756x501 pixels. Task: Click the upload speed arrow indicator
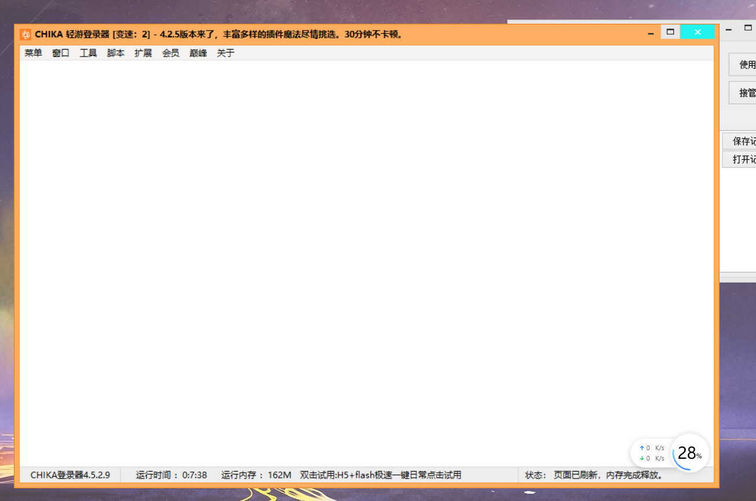[x=641, y=448]
